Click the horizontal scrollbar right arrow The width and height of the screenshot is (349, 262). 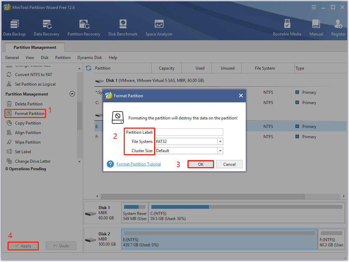344,196
